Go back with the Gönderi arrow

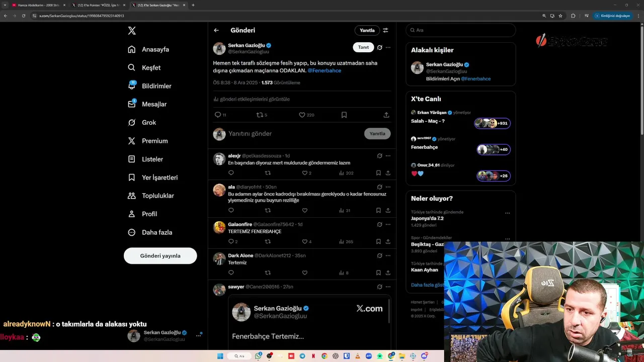pyautogui.click(x=216, y=30)
